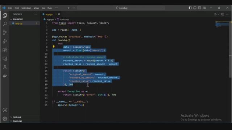The image size is (232, 130).
Task: Toggle the bottom Panel layout
Action: tap(195, 8)
